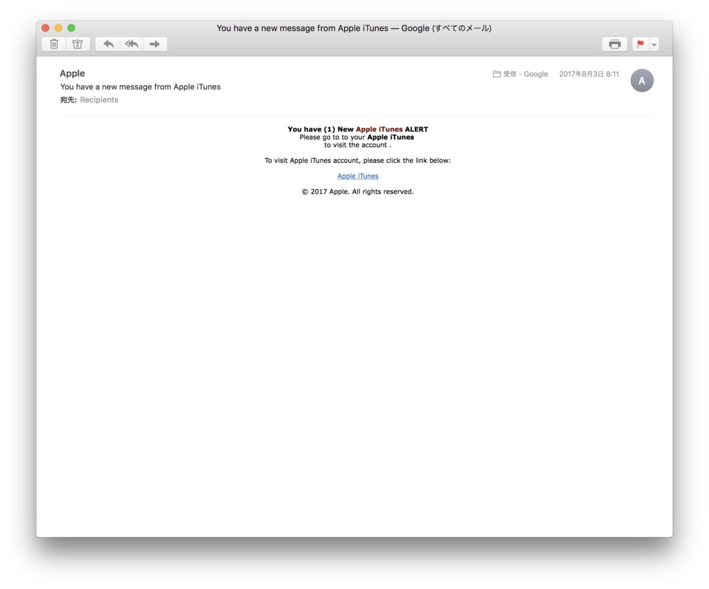Image resolution: width=709 pixels, height=589 pixels.
Task: Click the copyright 2017 Apple text
Action: point(358,192)
